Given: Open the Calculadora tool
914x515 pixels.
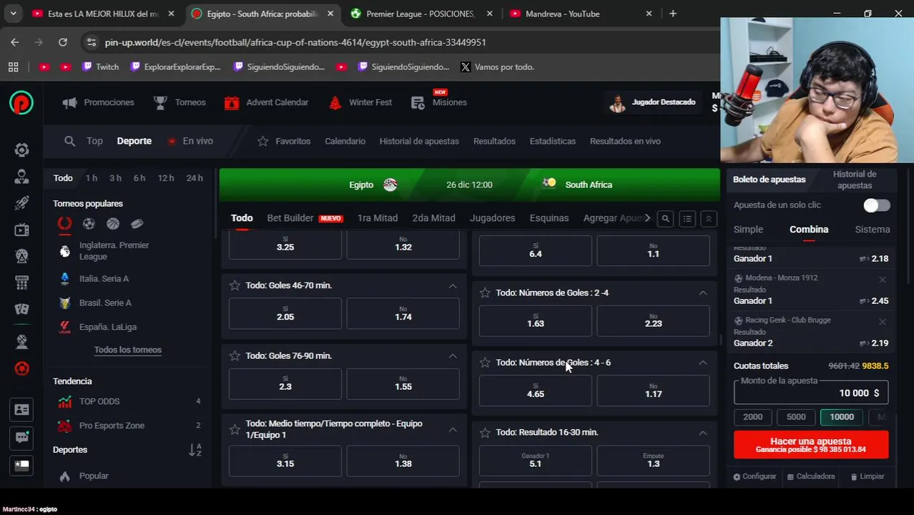Looking at the screenshot, I should pyautogui.click(x=811, y=476).
